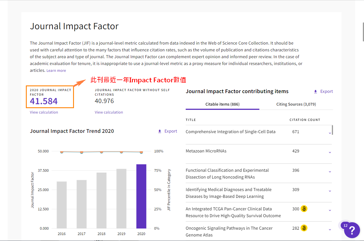Expand Identifying Medical Diagnoses row chevron
The image size is (364, 241).
pyautogui.click(x=330, y=191)
